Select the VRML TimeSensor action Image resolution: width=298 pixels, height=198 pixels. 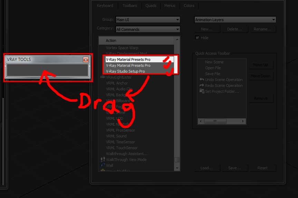coord(121,142)
